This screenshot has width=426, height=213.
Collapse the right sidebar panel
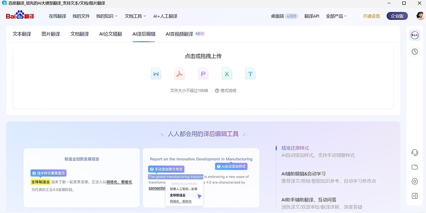[x=414, y=196]
